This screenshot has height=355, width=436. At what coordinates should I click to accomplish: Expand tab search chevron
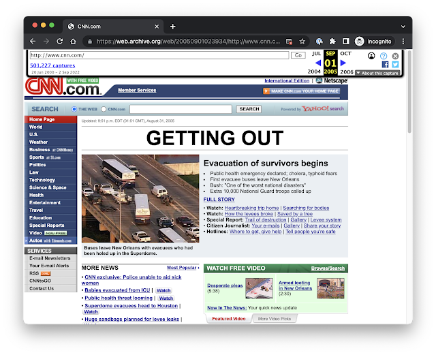click(403, 27)
